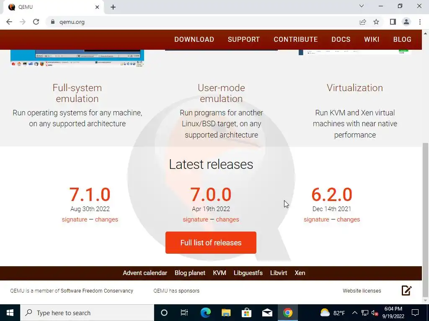This screenshot has height=321, width=429.
Task: Open Microsoft Store from taskbar
Action: (246, 313)
